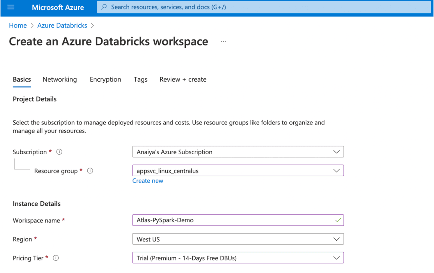Go to the Tags tab
The width and height of the screenshot is (434, 273).
click(140, 80)
